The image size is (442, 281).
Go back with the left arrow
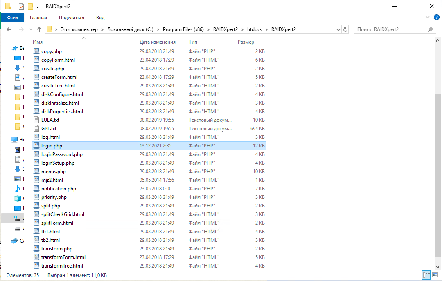(x=9, y=29)
